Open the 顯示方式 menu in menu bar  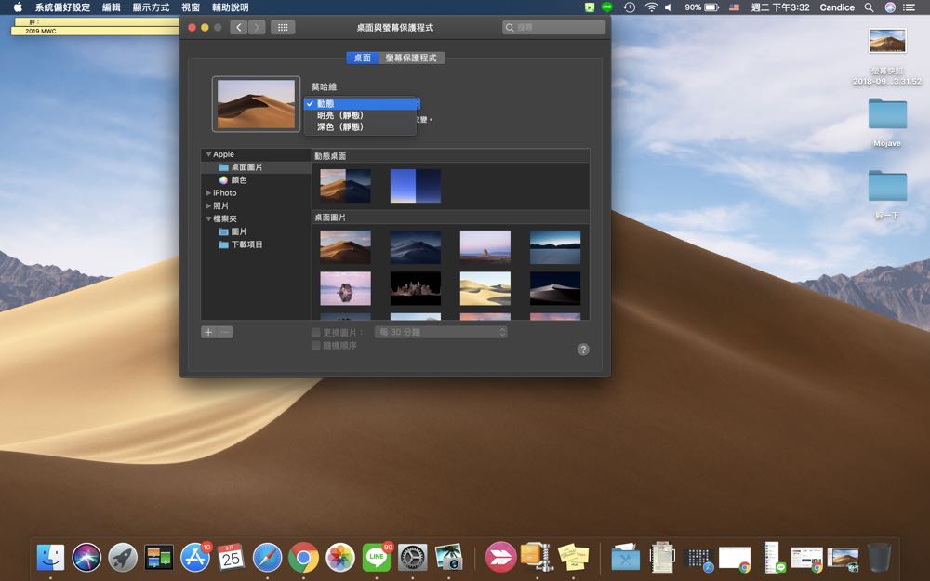[x=151, y=7]
